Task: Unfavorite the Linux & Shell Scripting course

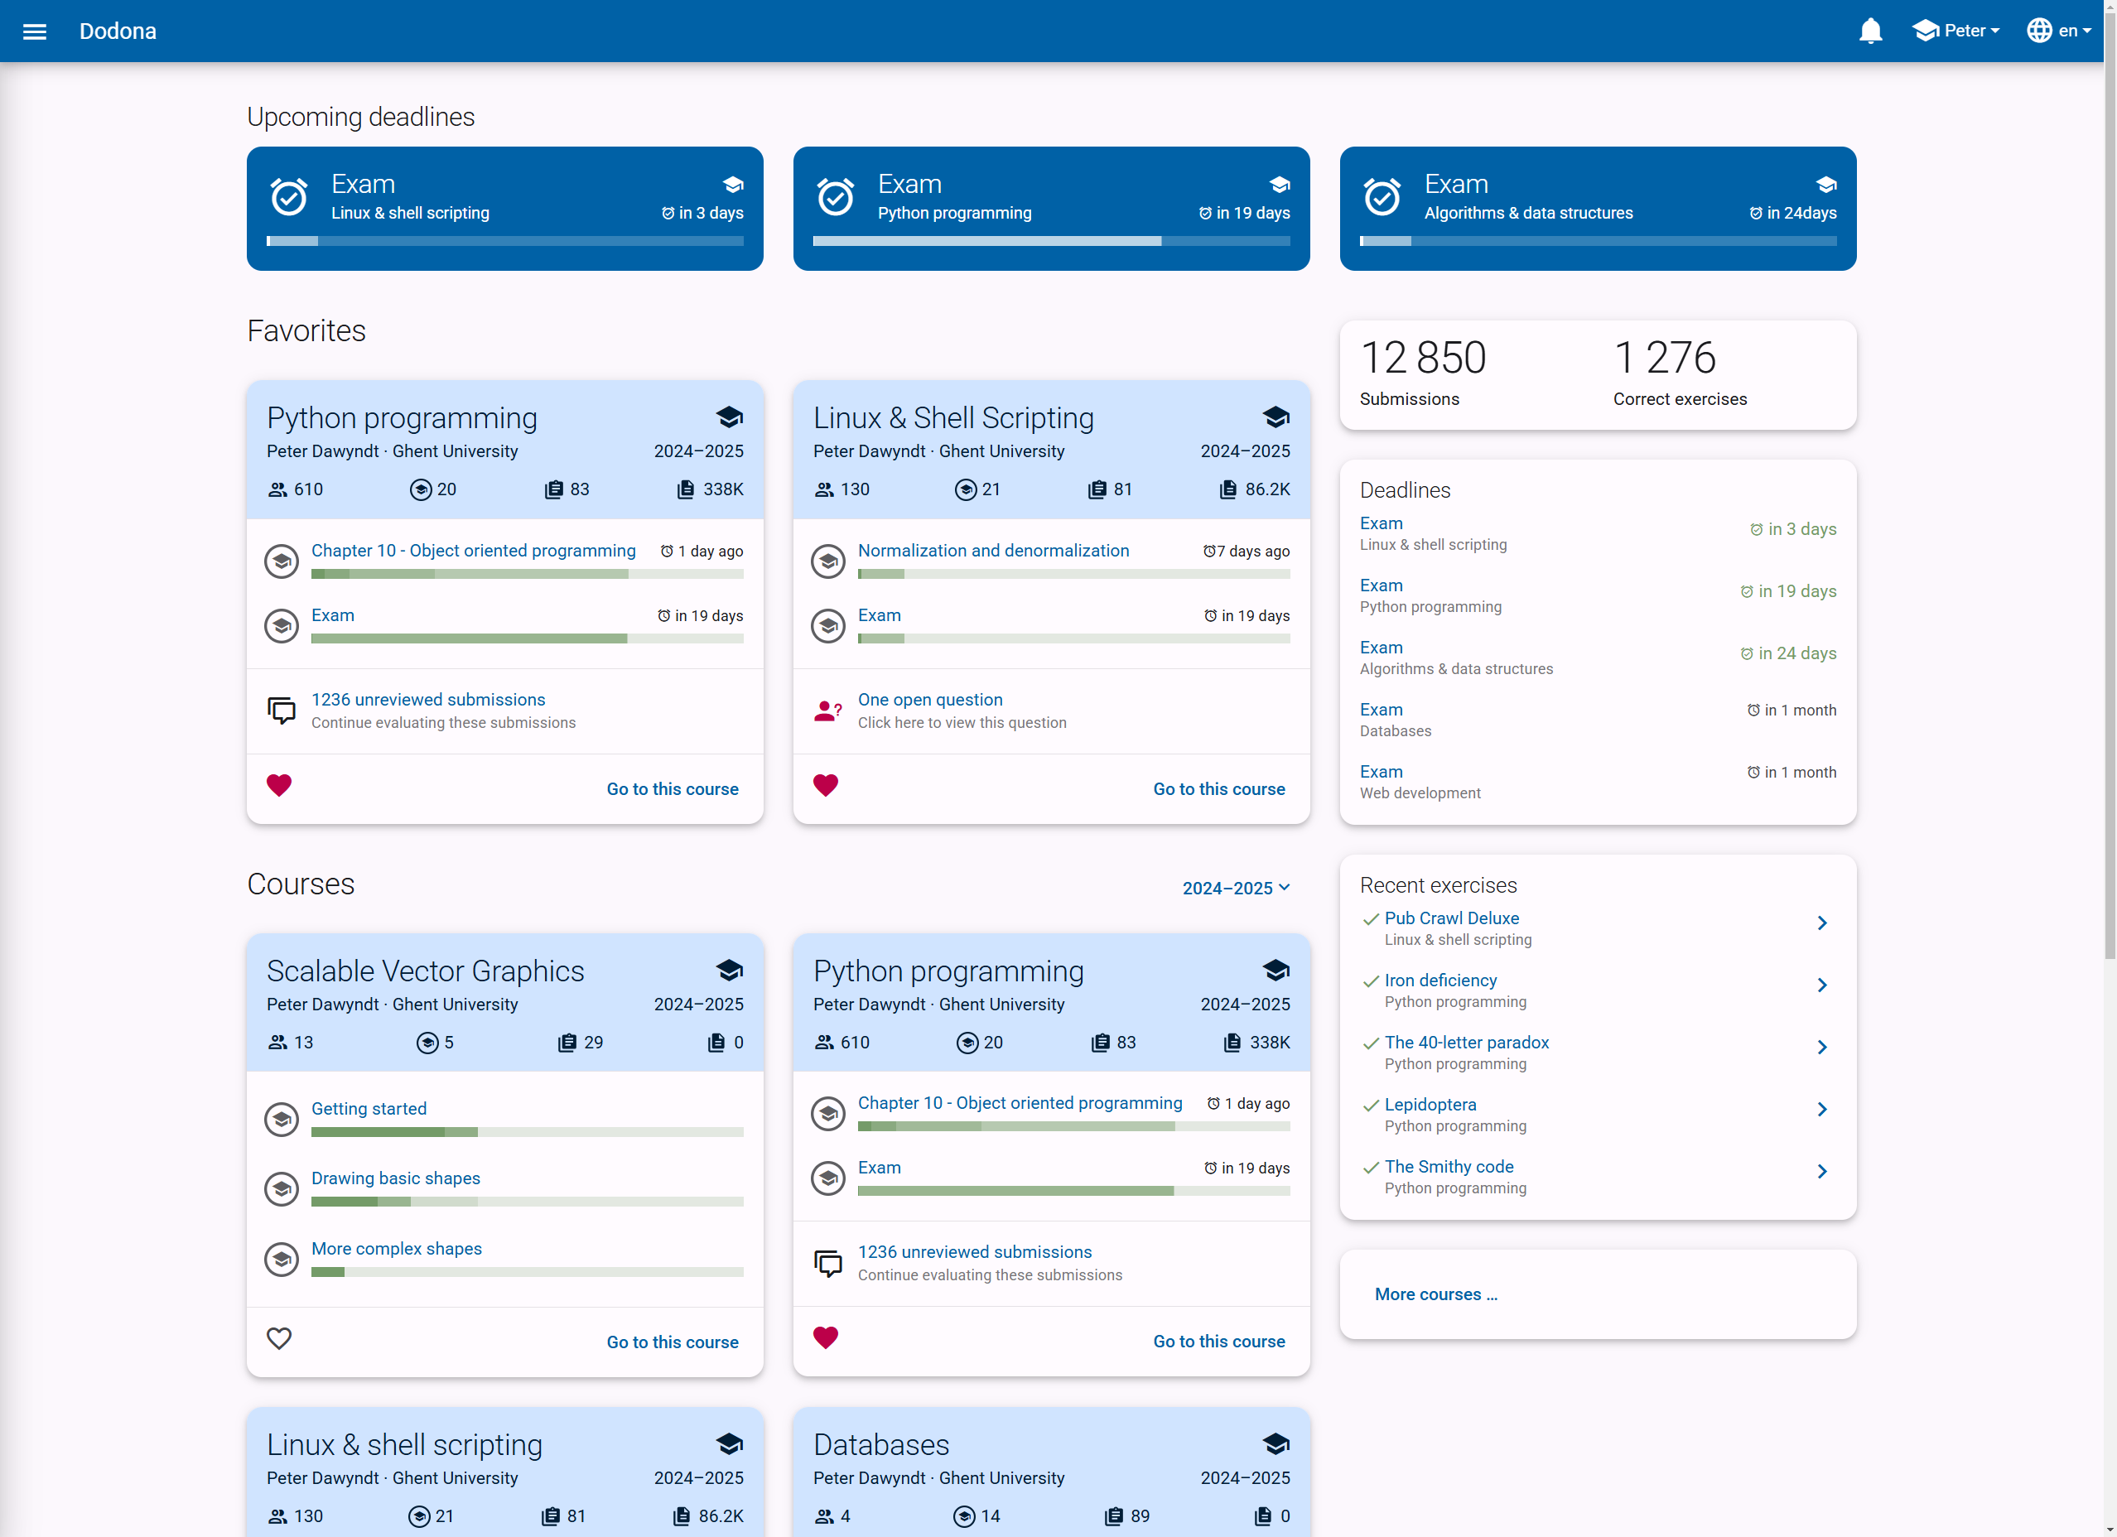Action: 825,785
